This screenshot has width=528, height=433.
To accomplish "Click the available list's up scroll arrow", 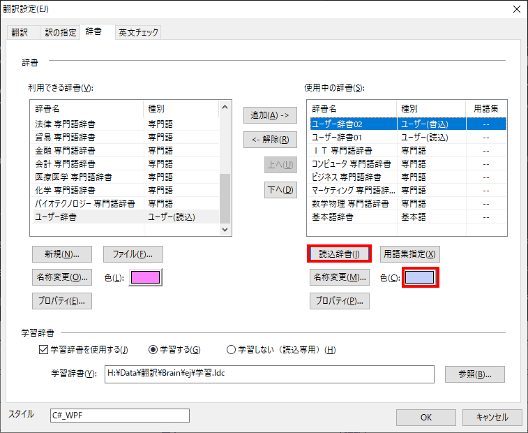I will [225, 108].
